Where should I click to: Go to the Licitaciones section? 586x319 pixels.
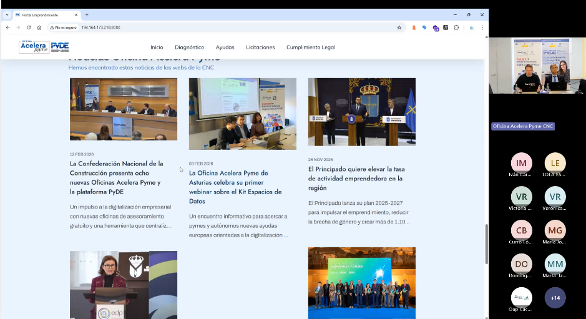260,47
